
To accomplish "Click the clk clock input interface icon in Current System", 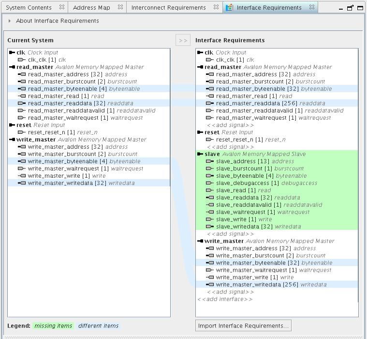I will [x=12, y=53].
